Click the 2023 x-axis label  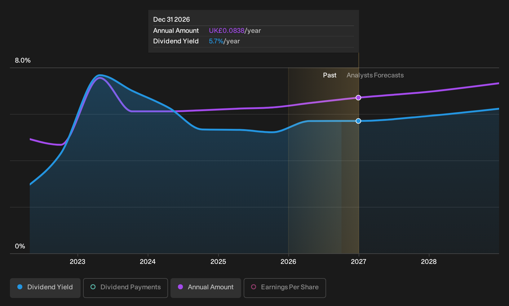(77, 262)
